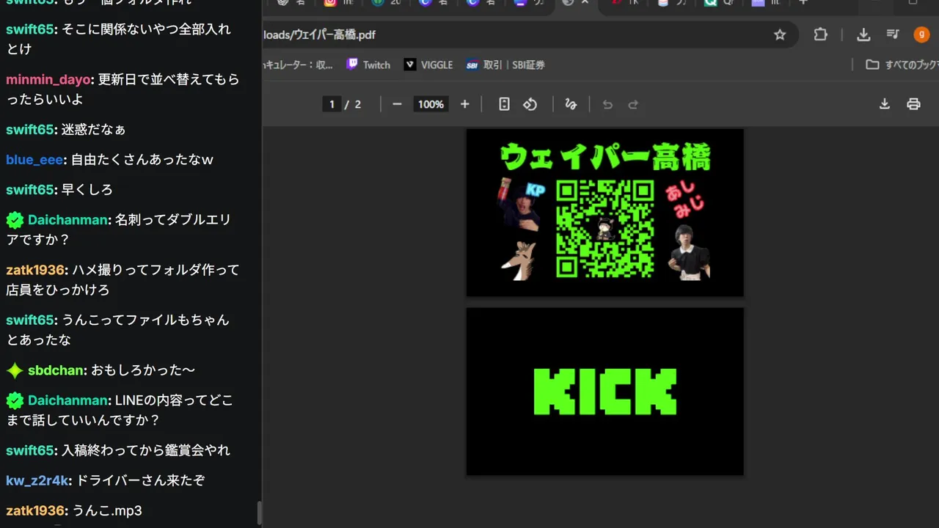Image resolution: width=939 pixels, height=528 pixels.
Task: Switch to the Instagram browser tab
Action: (340, 2)
